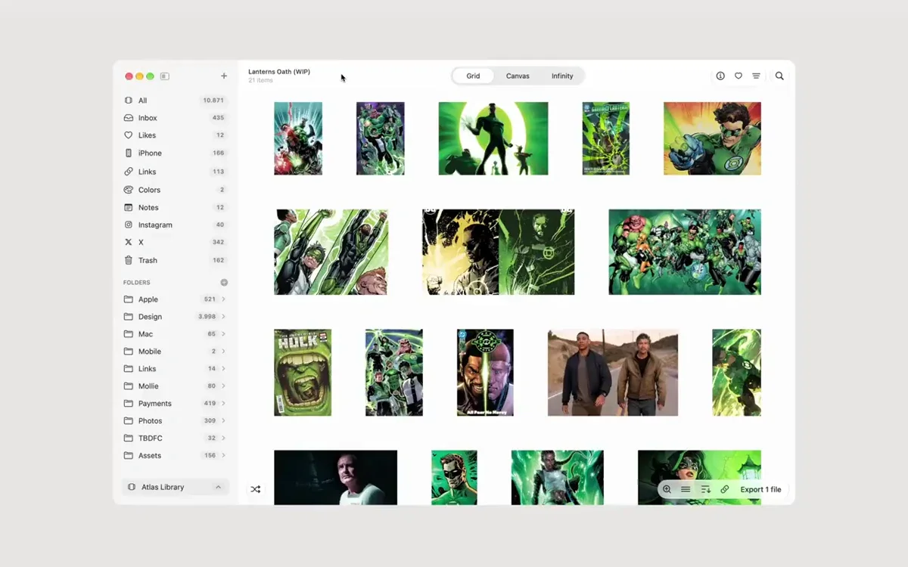
Task: Click the Export 1 file button
Action: coord(760,489)
